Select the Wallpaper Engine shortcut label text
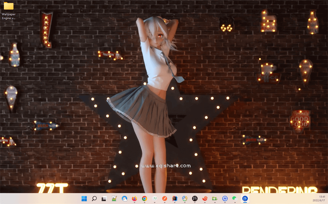Viewport: 328px width, 204px height. (9, 16)
